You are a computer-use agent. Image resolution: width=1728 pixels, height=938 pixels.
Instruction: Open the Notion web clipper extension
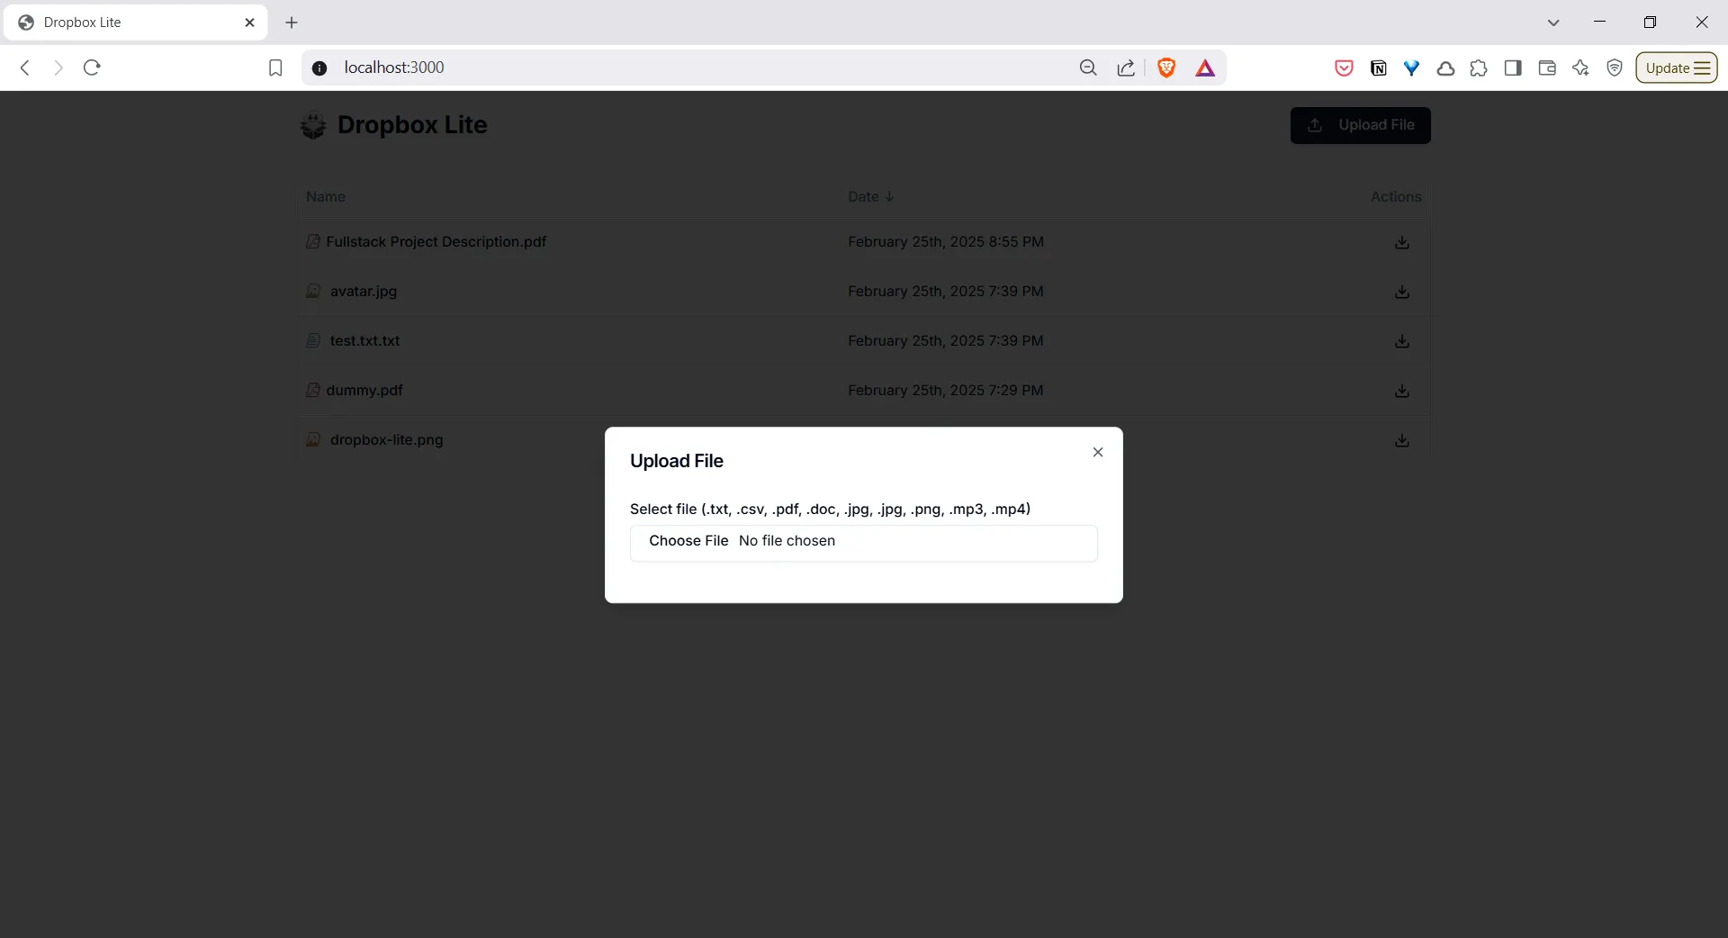[1378, 68]
